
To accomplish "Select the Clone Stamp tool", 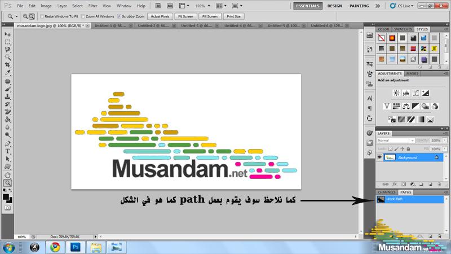I will pos(8,97).
